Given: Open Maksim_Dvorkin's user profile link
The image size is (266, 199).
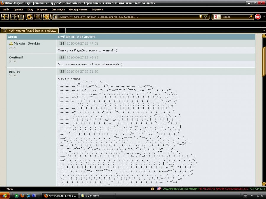Looking at the screenshot, I should point(27,43).
